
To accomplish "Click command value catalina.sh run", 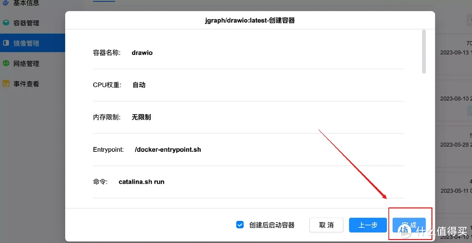I will coord(142,182).
